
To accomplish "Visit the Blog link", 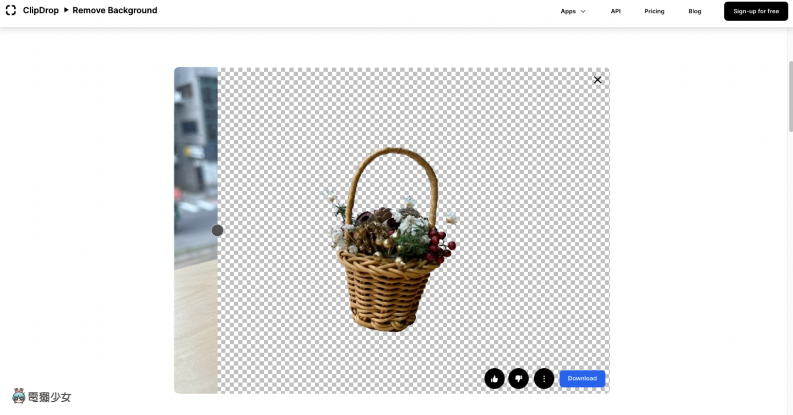I will pos(694,11).
